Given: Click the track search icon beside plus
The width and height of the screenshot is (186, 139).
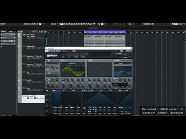Looking at the screenshot, I should 21,32.
